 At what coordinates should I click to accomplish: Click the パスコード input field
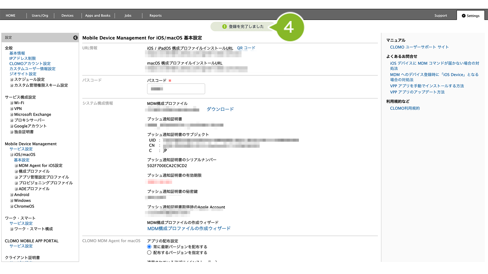(x=176, y=89)
